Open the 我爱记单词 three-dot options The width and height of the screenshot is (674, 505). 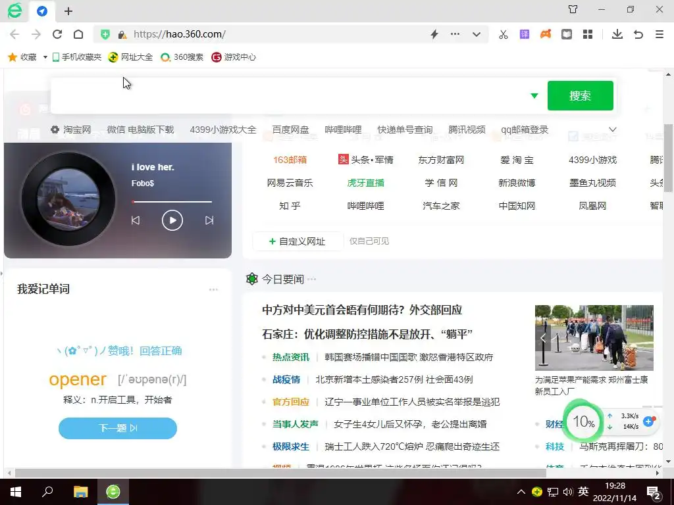click(x=213, y=289)
